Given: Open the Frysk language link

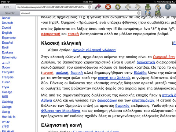Looking at the screenshot, I should (5, 87).
